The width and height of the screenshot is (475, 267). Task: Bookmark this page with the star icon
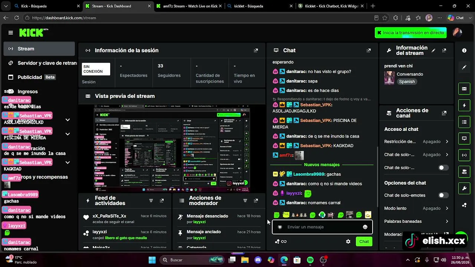point(385,18)
